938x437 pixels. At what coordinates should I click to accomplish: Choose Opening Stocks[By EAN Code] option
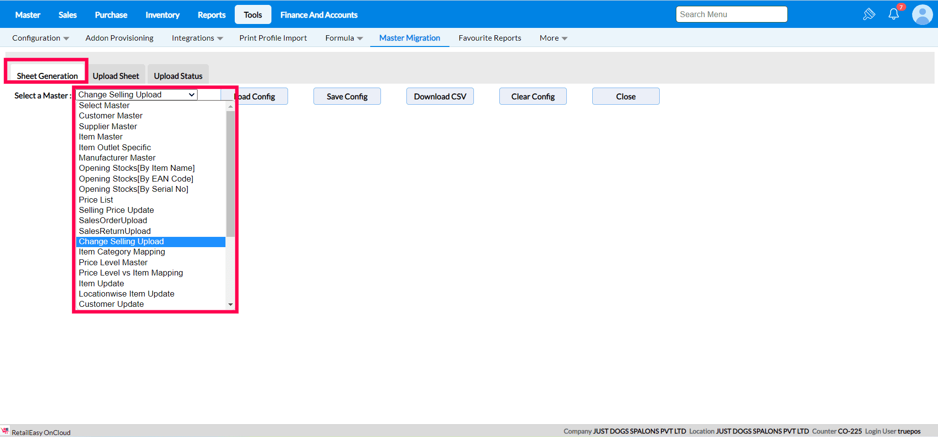tap(151, 179)
